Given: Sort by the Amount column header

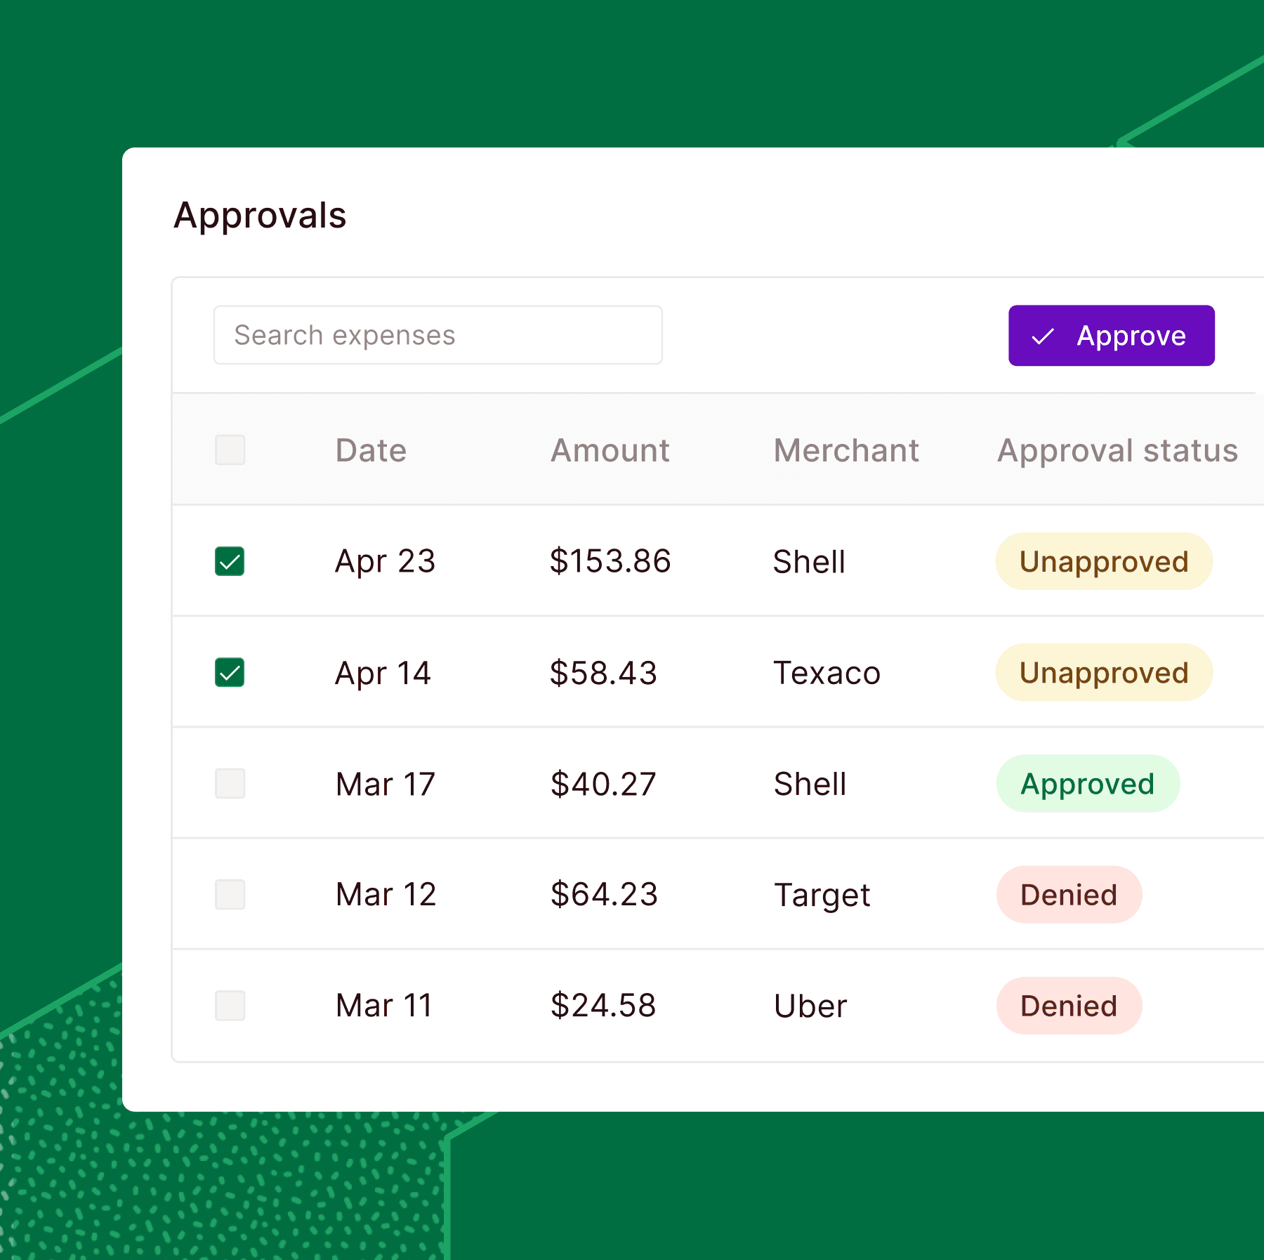Looking at the screenshot, I should 610,450.
